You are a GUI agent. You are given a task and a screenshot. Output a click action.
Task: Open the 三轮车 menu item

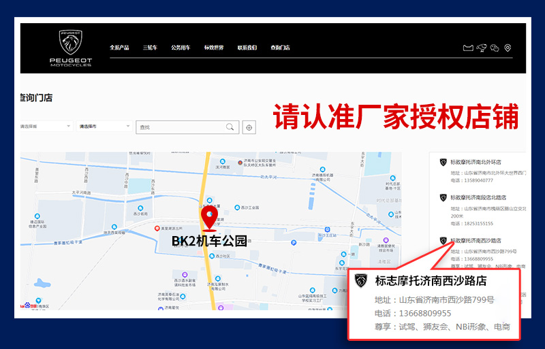point(150,48)
